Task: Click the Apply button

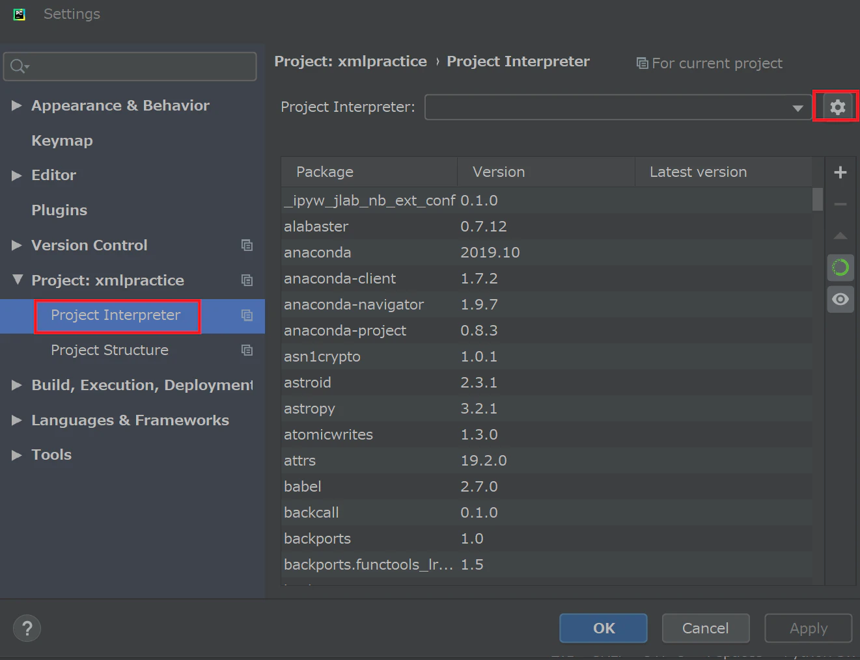Action: pos(809,628)
